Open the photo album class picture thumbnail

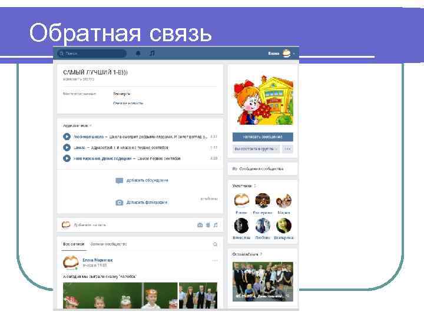point(263,281)
